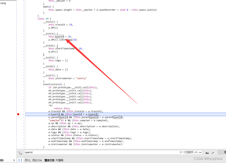Click the previous match up arrow in search bar
Screen dimensions: 226x163
[x=196, y=153]
